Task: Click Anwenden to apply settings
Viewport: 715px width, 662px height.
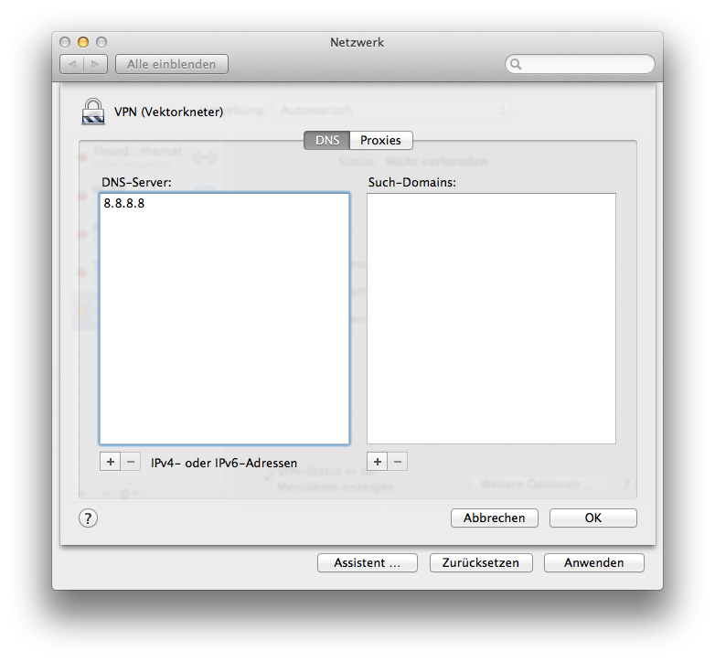Action: click(593, 562)
